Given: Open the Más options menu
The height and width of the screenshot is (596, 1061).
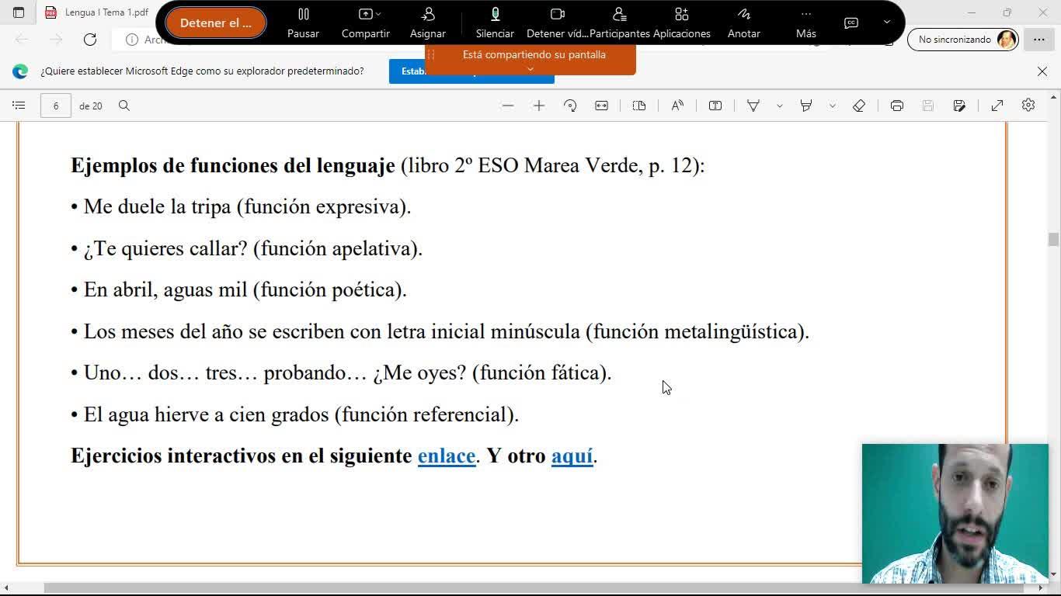Looking at the screenshot, I should (806, 23).
